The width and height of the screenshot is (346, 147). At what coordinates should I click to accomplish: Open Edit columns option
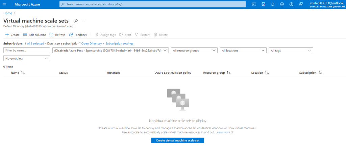(34, 35)
